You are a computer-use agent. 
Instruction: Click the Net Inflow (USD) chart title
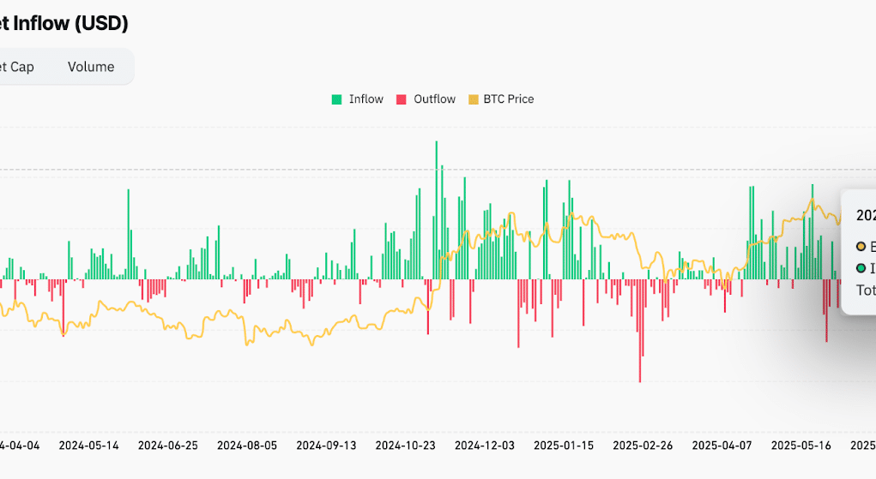click(x=64, y=24)
